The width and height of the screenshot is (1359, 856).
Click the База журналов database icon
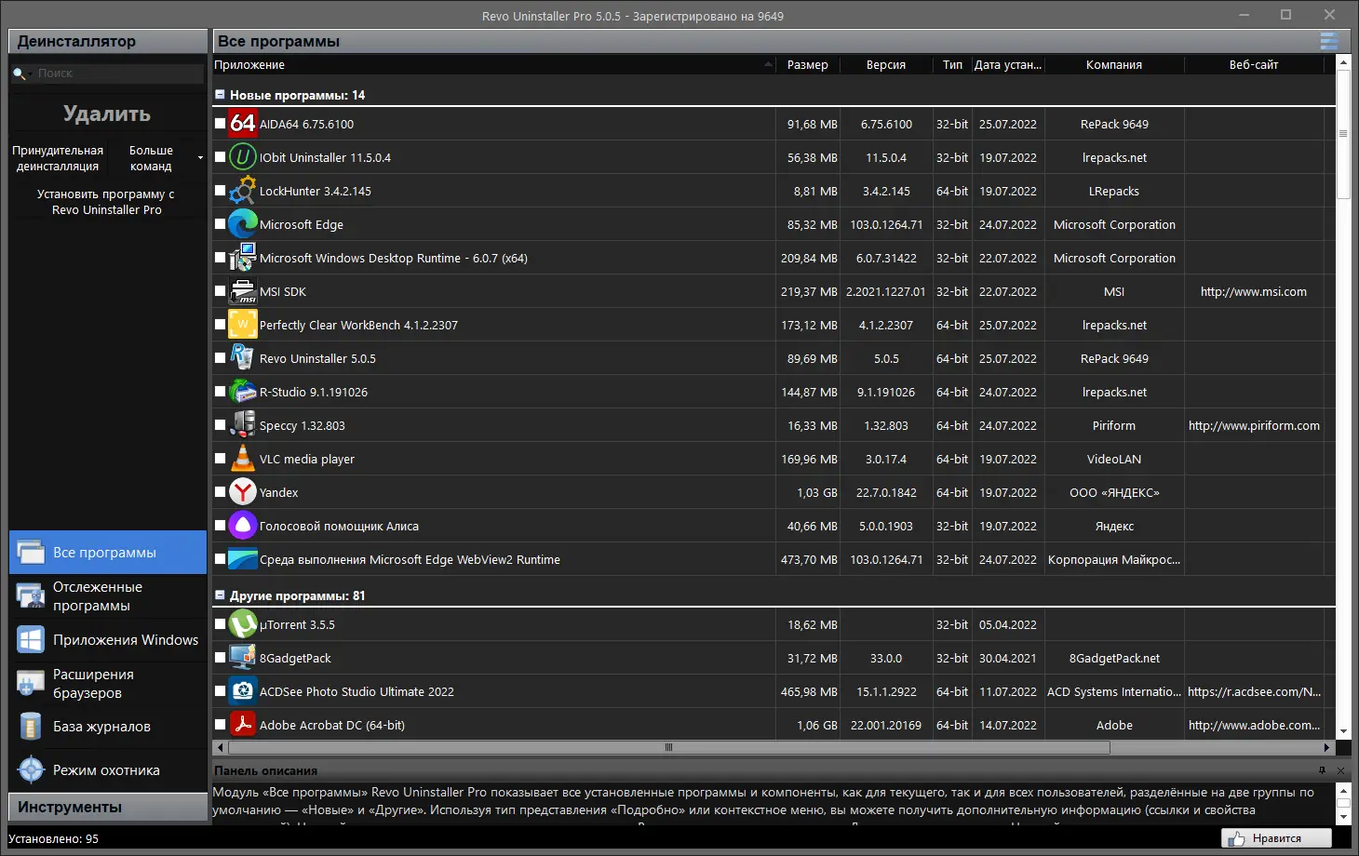point(31,727)
